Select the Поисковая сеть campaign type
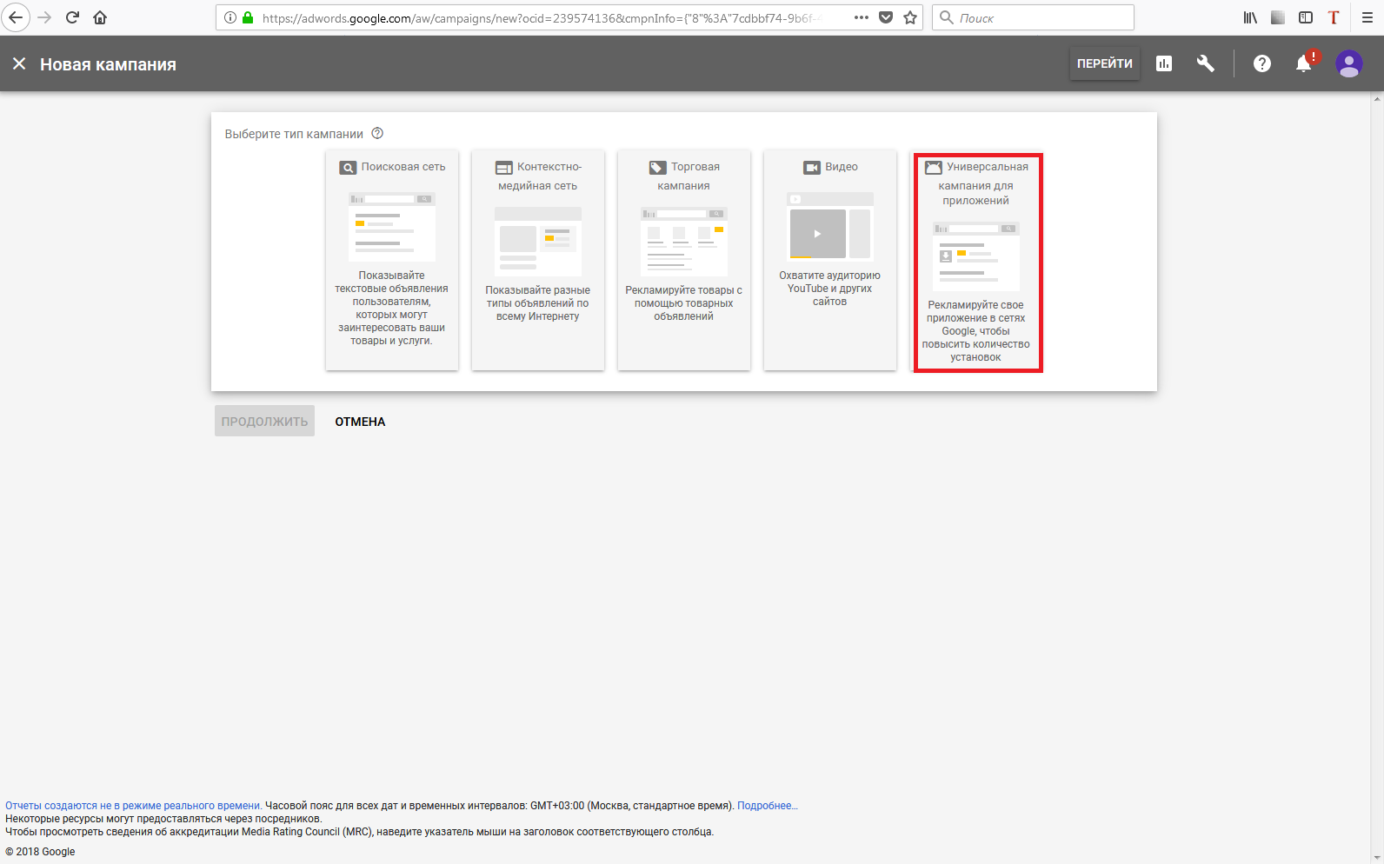1384x864 pixels. click(392, 260)
